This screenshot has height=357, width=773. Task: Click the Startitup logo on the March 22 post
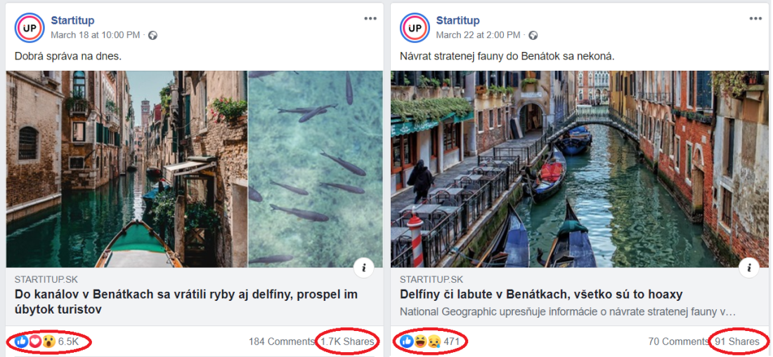click(415, 27)
